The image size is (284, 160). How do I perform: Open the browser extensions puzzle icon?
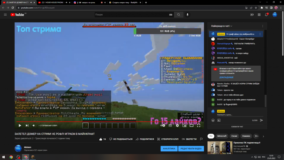click(262, 8)
